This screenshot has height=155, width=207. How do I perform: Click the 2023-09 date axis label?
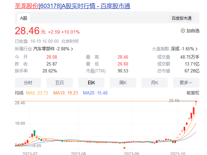[132, 154]
